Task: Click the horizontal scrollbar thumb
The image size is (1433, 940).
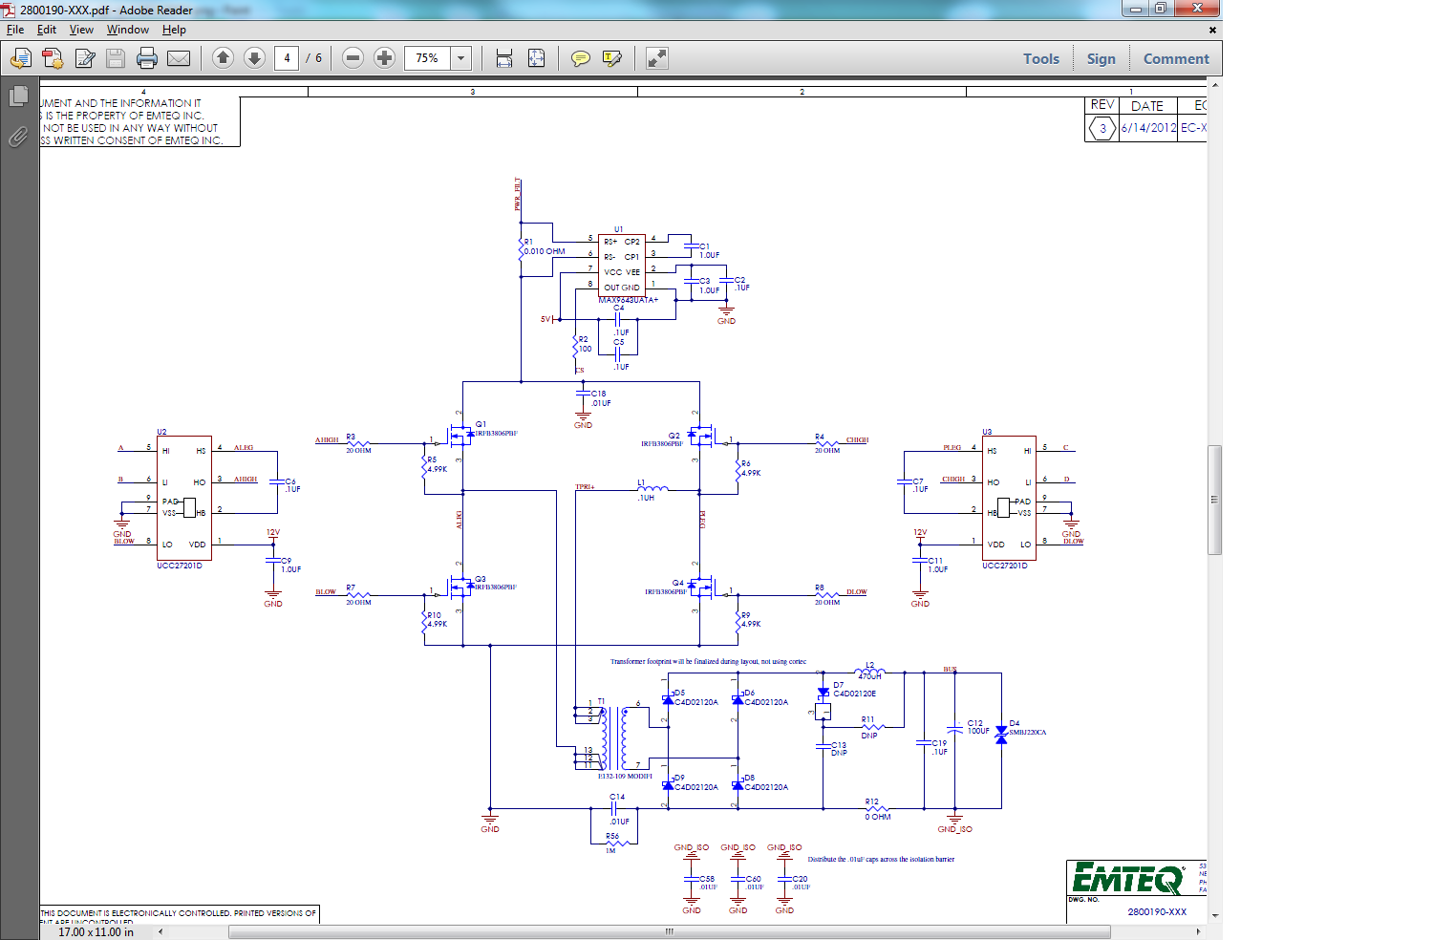Action: point(670,931)
